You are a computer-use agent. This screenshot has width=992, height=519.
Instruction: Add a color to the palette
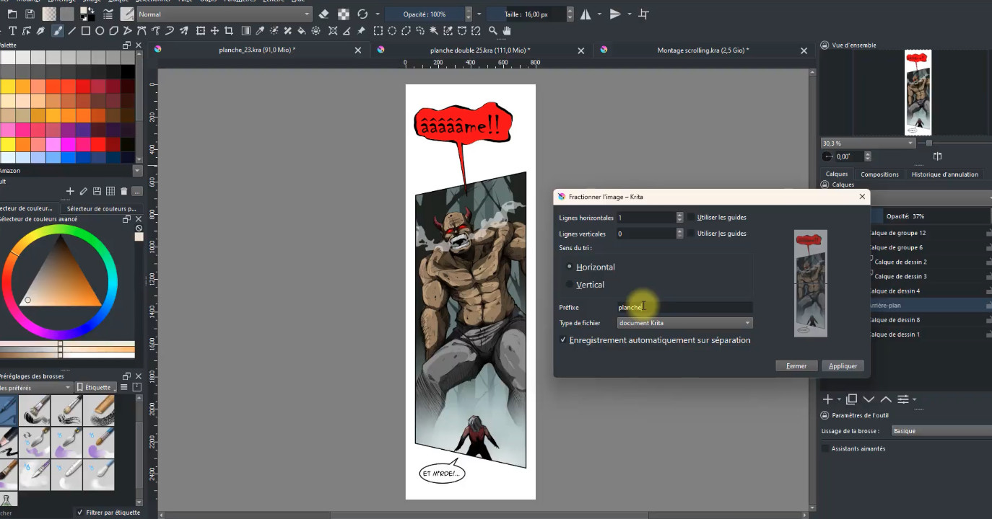click(x=70, y=191)
